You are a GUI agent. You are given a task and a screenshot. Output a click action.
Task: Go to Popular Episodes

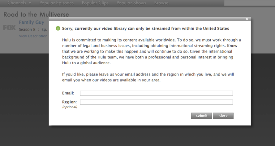point(57,3)
